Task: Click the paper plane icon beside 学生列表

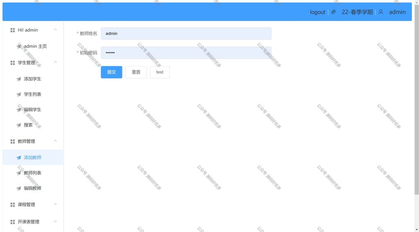Action: [x=19, y=95]
